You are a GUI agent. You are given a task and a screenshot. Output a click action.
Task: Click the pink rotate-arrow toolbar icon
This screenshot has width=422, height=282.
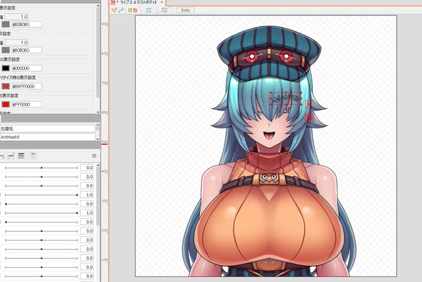pos(135,10)
